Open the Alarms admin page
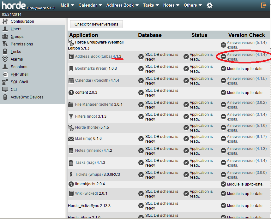Screen dimensions: 271x219 pyautogui.click(x=17, y=59)
